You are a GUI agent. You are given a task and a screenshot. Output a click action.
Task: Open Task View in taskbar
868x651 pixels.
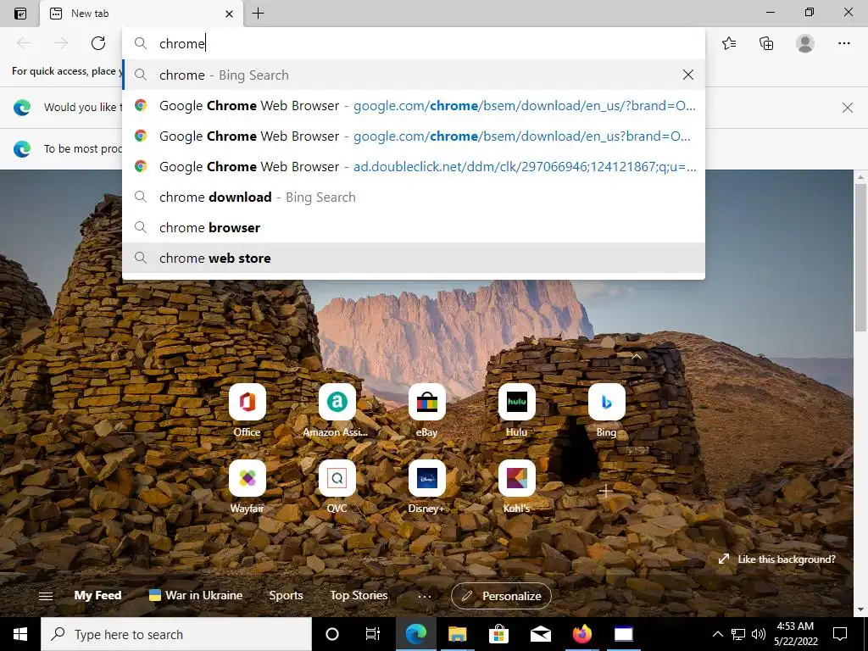[x=373, y=634]
